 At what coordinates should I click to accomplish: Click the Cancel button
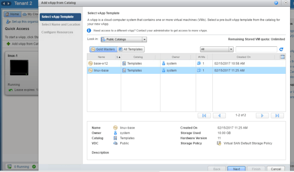(276, 169)
